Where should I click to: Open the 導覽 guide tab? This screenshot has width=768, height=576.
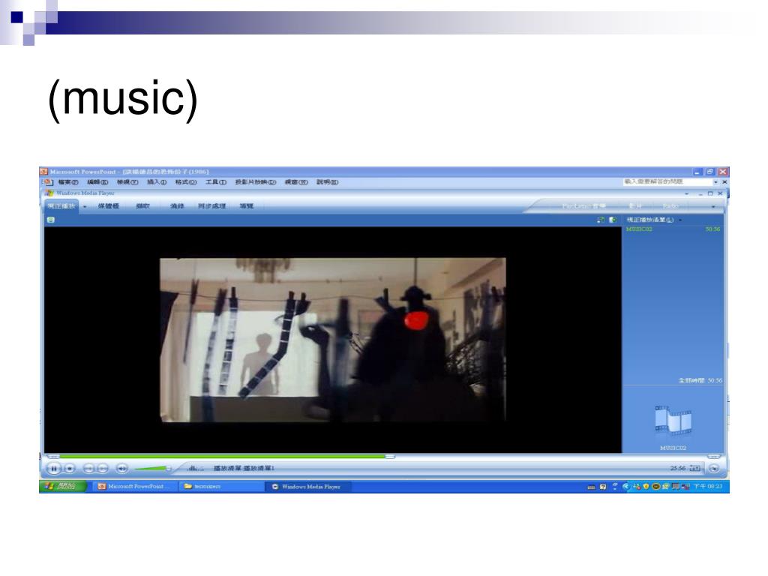pos(246,206)
